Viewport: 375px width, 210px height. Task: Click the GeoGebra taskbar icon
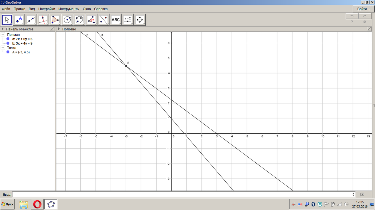click(x=51, y=204)
